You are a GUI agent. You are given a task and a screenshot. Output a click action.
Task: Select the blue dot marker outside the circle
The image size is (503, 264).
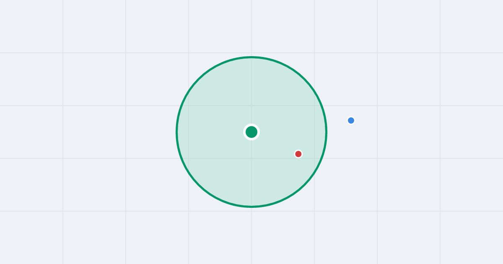(351, 121)
